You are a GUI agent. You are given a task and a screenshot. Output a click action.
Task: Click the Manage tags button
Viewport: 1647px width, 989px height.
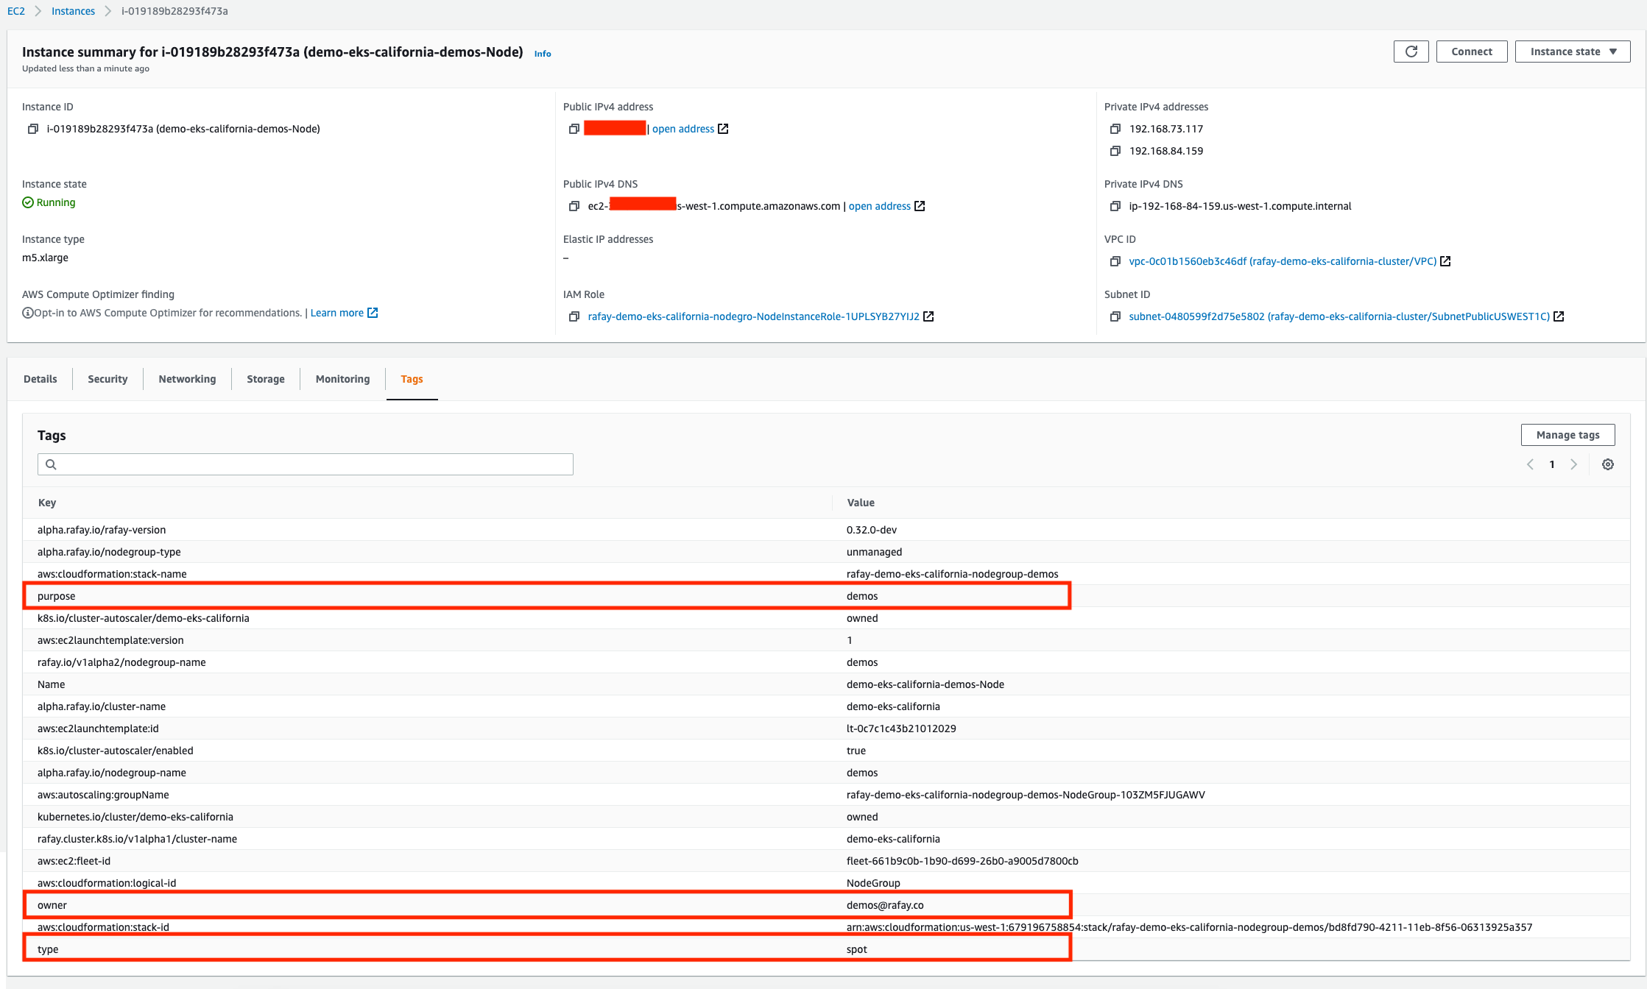[x=1568, y=435]
